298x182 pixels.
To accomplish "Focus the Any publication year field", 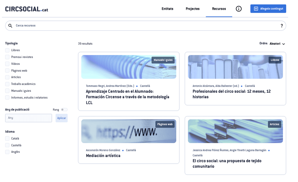I will tap(29, 118).
